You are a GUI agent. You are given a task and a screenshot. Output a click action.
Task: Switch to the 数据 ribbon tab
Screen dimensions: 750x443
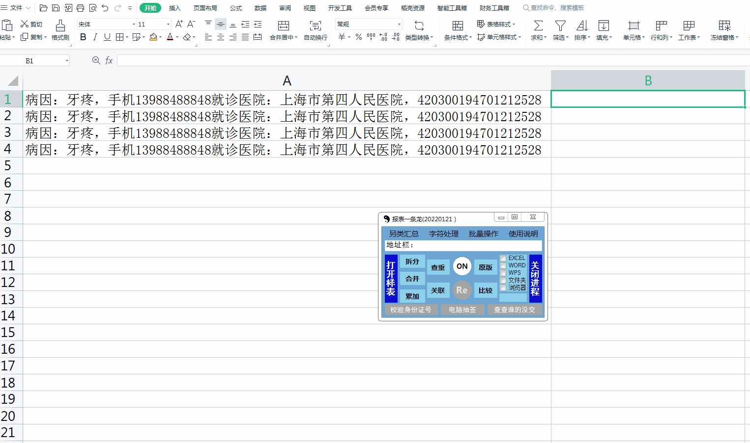point(260,8)
